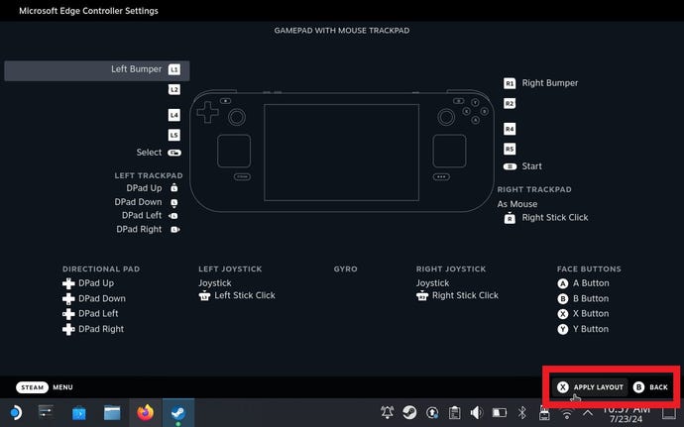Click the Back button
Screen dimensions: 684x427
click(x=650, y=387)
